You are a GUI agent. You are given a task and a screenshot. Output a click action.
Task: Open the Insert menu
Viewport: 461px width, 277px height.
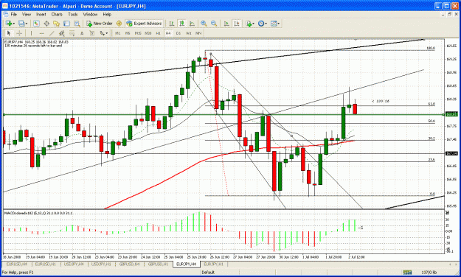coord(41,15)
